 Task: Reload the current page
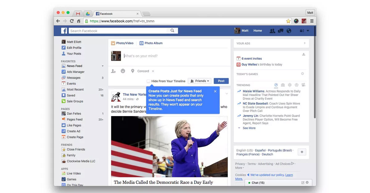72,21
